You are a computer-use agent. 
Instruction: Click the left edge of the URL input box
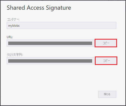[x=7, y=43]
